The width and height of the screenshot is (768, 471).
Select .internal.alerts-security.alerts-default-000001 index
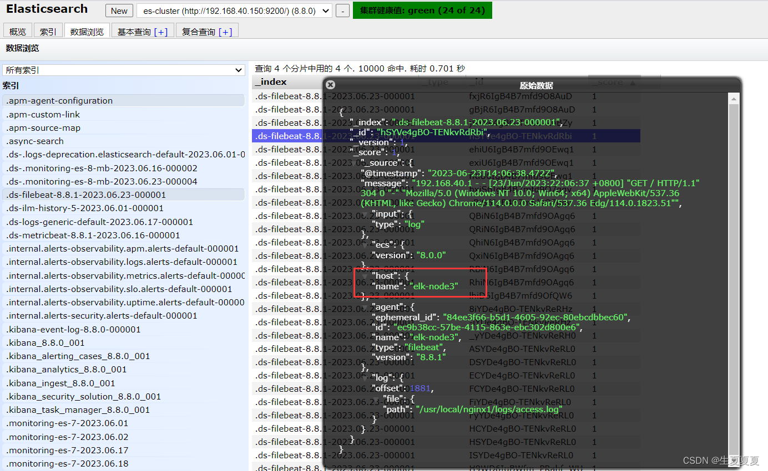point(123,315)
